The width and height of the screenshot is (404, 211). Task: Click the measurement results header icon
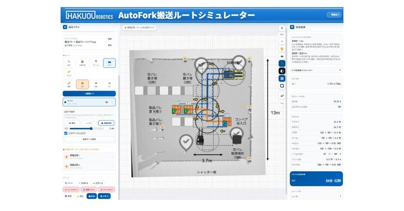tap(292, 27)
